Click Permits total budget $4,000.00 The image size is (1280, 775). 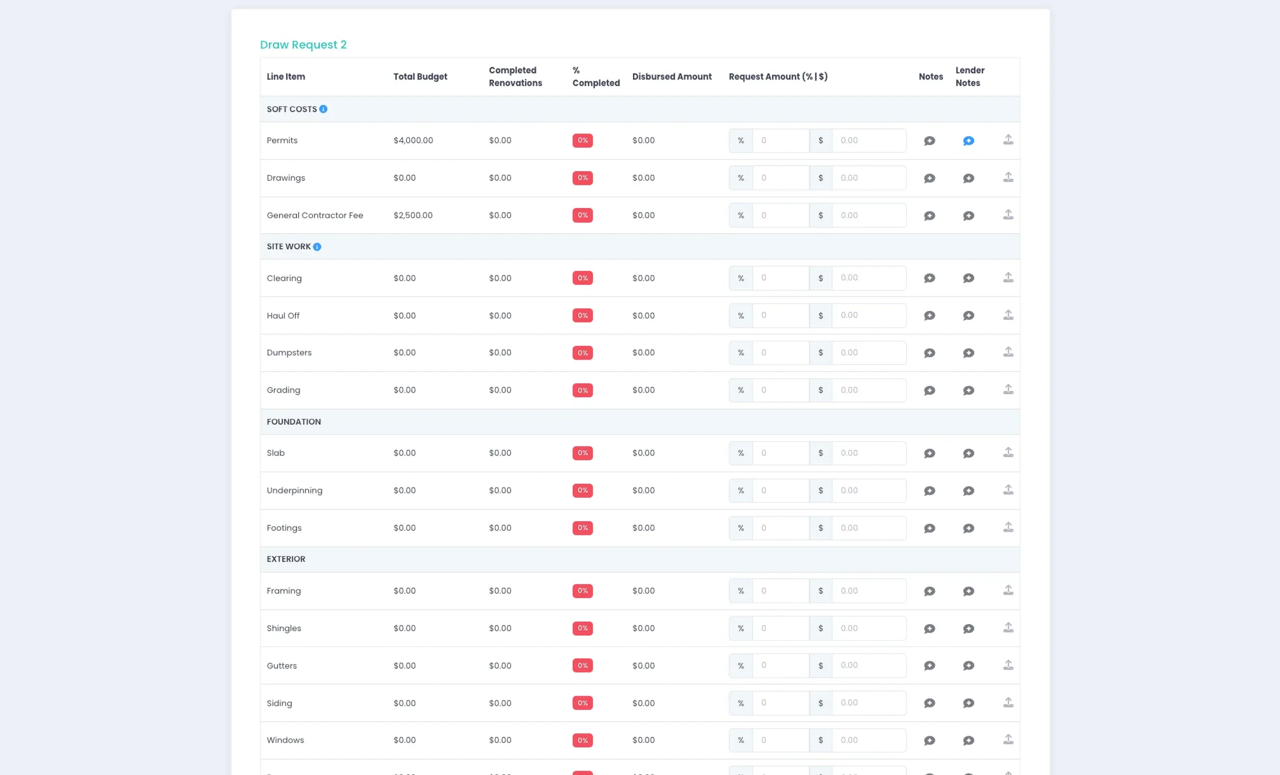413,140
